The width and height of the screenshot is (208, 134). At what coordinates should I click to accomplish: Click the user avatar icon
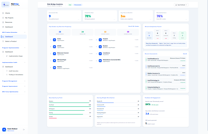(4, 130)
